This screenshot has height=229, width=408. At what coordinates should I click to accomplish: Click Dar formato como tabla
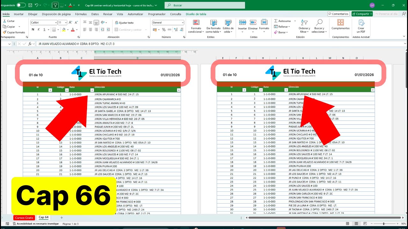click(213, 26)
